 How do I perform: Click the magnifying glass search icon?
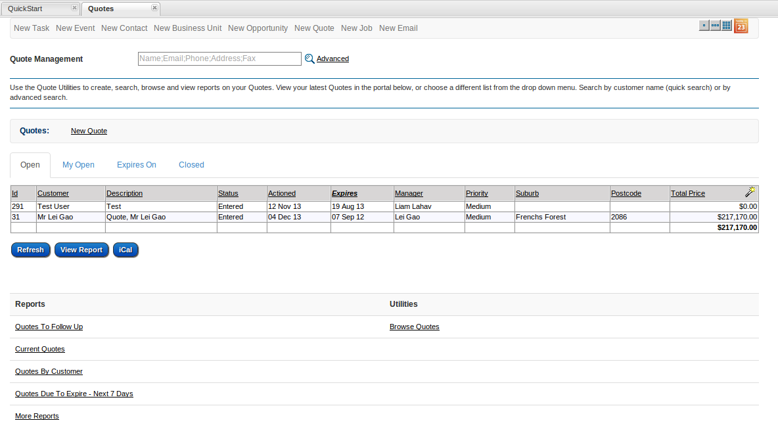[309, 58]
